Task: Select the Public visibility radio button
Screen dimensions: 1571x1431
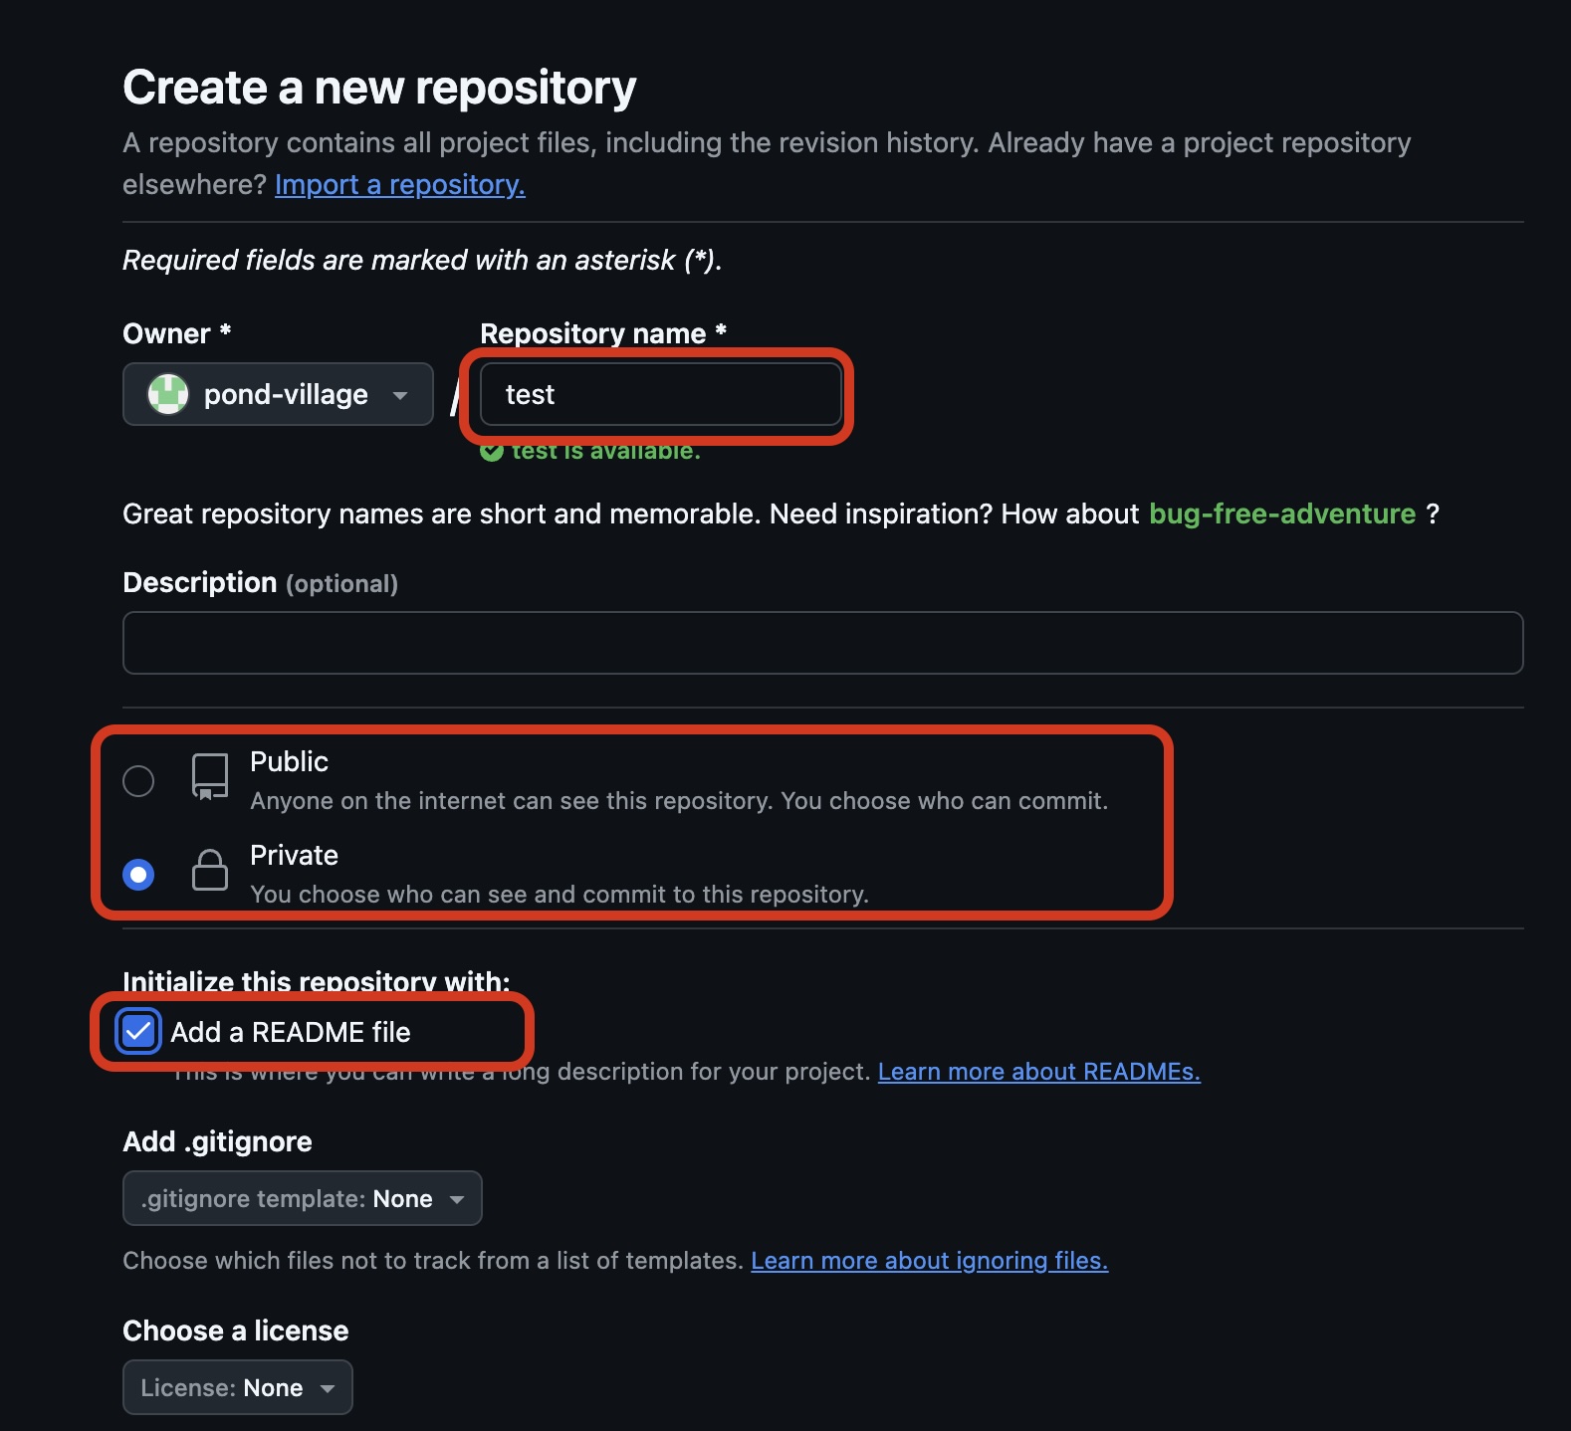Action: [138, 781]
